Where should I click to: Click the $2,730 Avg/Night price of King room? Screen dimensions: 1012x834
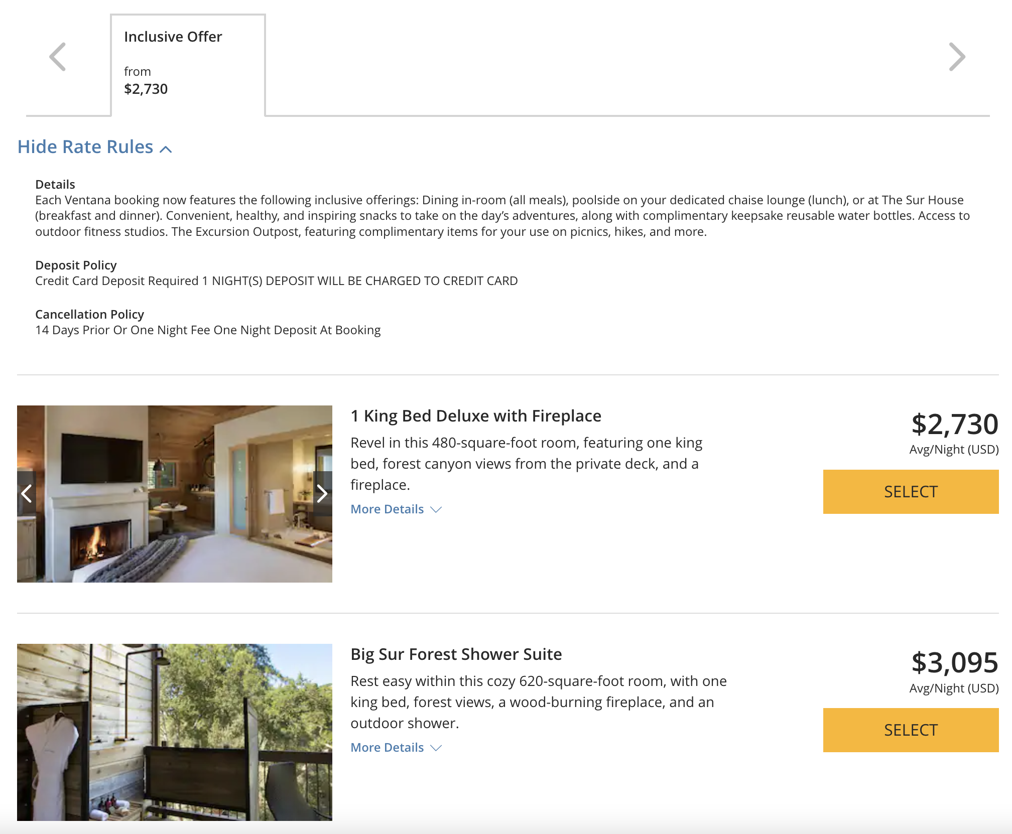pos(954,425)
